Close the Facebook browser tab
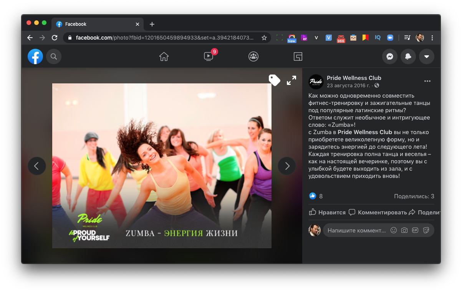This screenshot has height=292, width=462. [137, 24]
